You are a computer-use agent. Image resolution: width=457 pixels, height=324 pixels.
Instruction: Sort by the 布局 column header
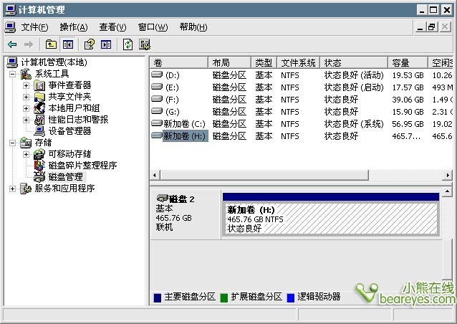click(230, 62)
